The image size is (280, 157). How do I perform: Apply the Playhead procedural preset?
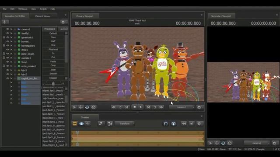click(53, 49)
